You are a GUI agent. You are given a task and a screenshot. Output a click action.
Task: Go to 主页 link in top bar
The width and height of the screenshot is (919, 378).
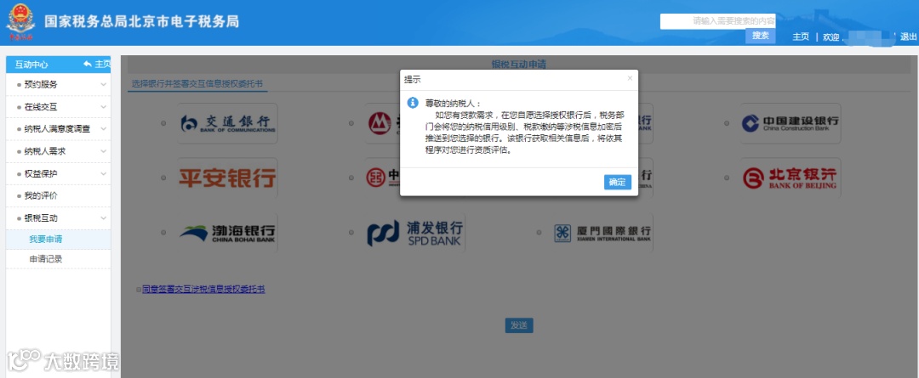point(801,37)
